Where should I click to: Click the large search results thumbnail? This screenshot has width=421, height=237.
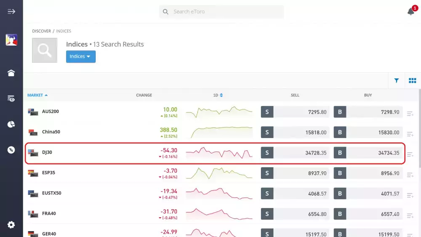[x=45, y=50]
